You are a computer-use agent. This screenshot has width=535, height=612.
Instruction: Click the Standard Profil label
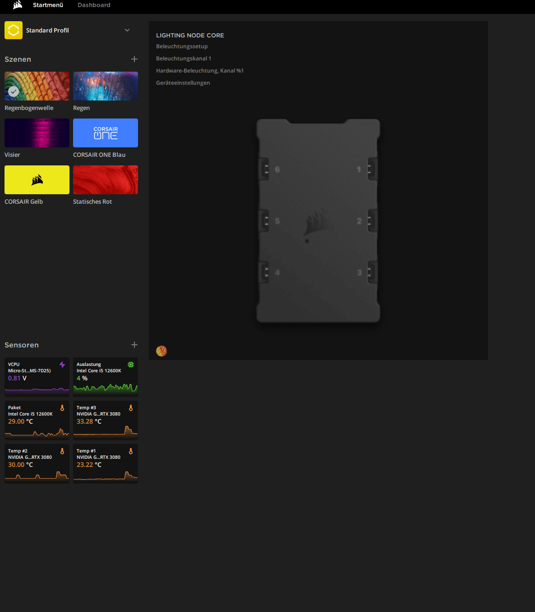pyautogui.click(x=47, y=30)
